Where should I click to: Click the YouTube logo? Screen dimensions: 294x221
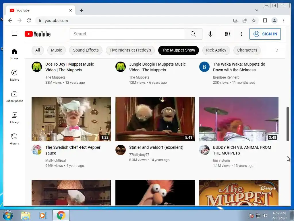pyautogui.click(x=38, y=34)
